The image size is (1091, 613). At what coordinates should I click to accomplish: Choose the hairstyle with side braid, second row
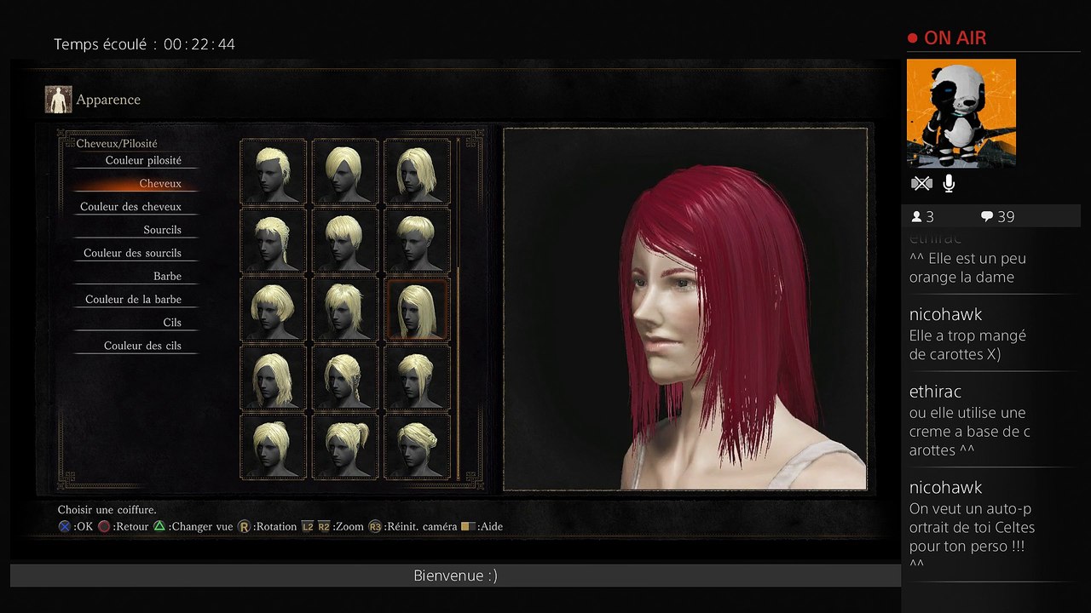273,240
